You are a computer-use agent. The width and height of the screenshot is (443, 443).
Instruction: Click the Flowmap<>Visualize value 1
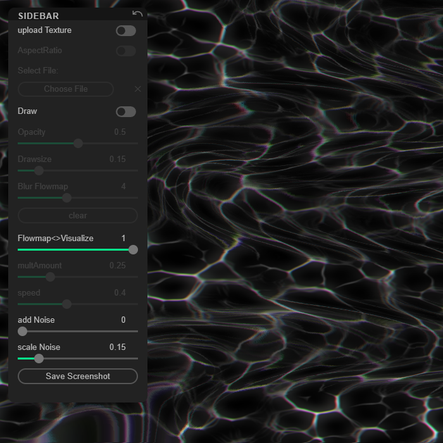(123, 238)
